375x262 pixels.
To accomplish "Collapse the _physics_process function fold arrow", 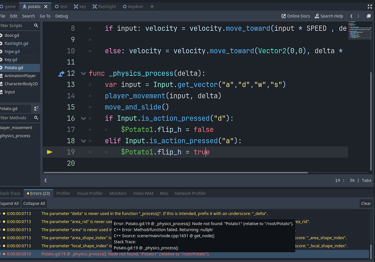I will pyautogui.click(x=83, y=73).
